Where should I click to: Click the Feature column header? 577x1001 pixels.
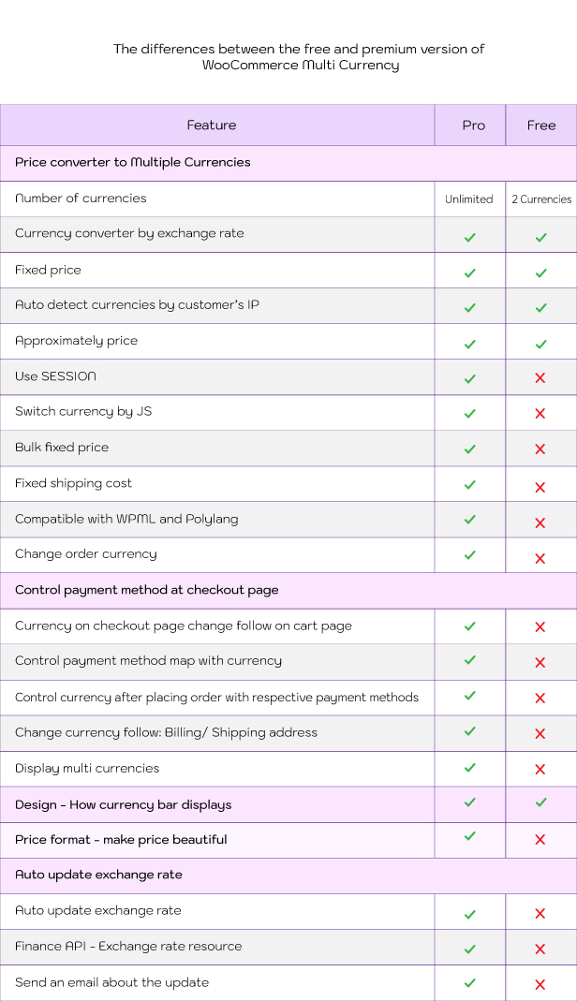tap(212, 125)
